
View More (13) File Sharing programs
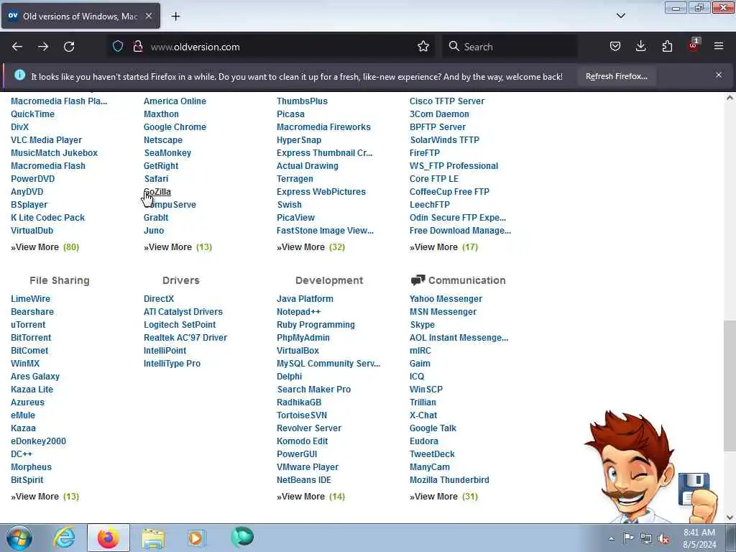tap(45, 496)
